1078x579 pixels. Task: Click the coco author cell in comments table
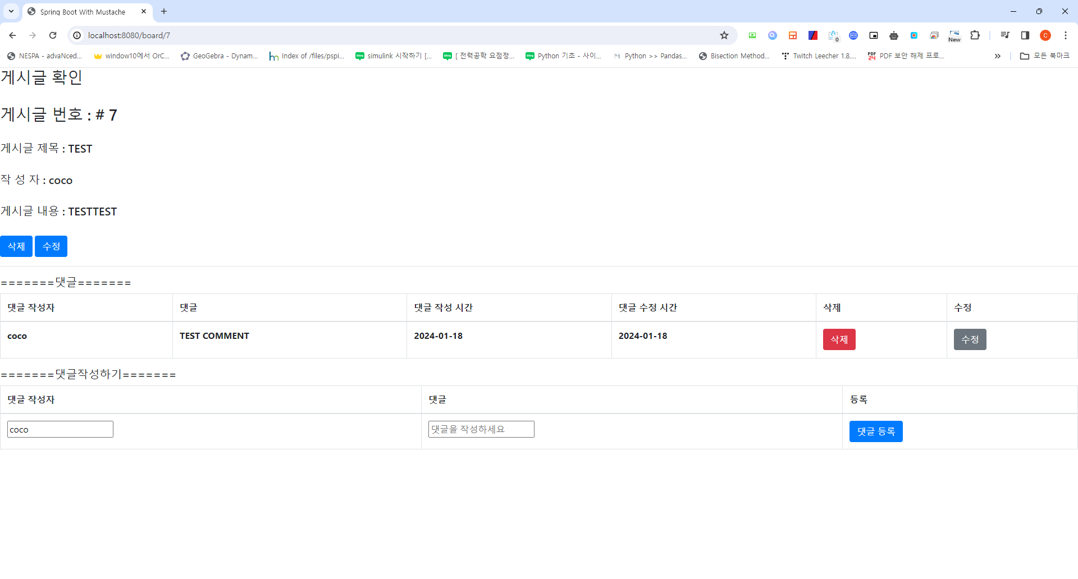pos(17,336)
